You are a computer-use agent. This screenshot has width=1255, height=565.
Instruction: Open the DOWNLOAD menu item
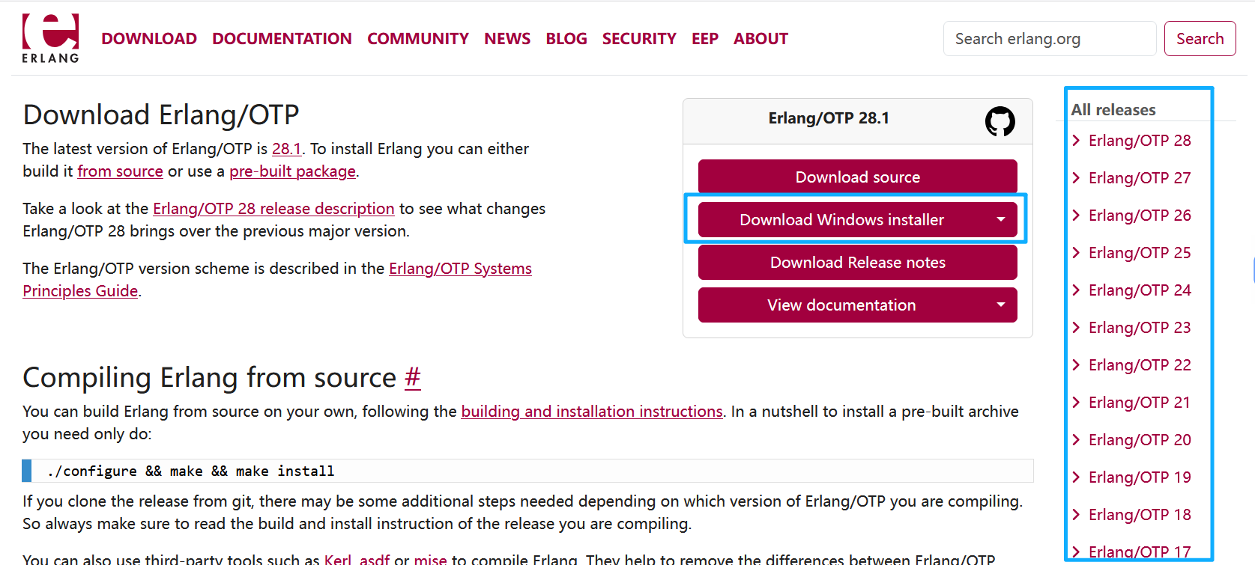point(149,39)
